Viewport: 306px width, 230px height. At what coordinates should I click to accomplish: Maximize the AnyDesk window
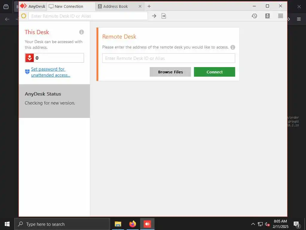coord(267,6)
